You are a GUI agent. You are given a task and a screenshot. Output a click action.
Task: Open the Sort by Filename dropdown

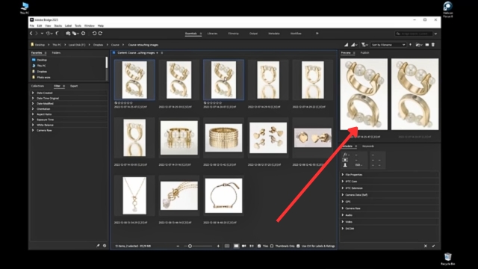coord(388,45)
